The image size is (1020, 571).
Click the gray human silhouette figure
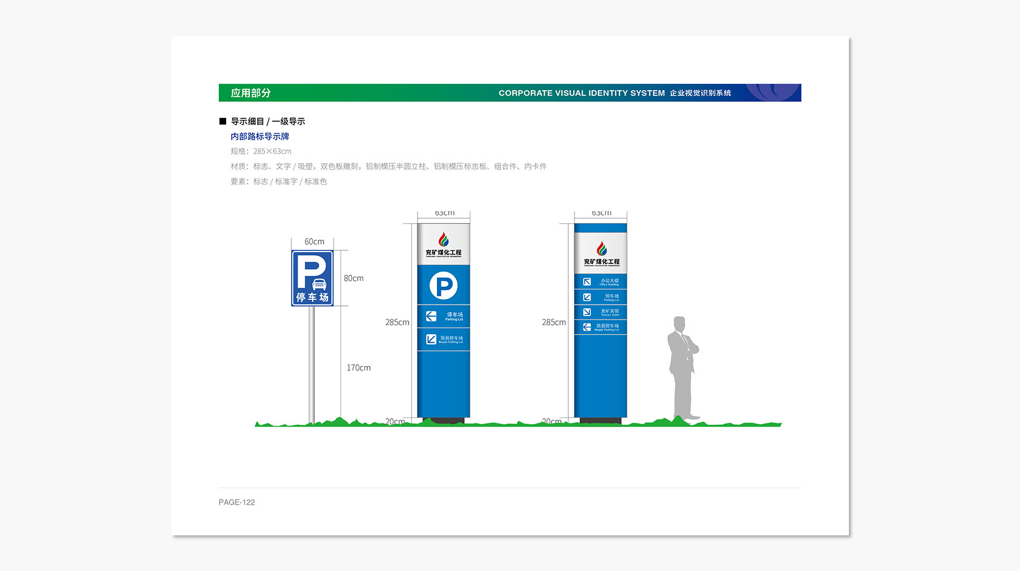click(x=682, y=368)
